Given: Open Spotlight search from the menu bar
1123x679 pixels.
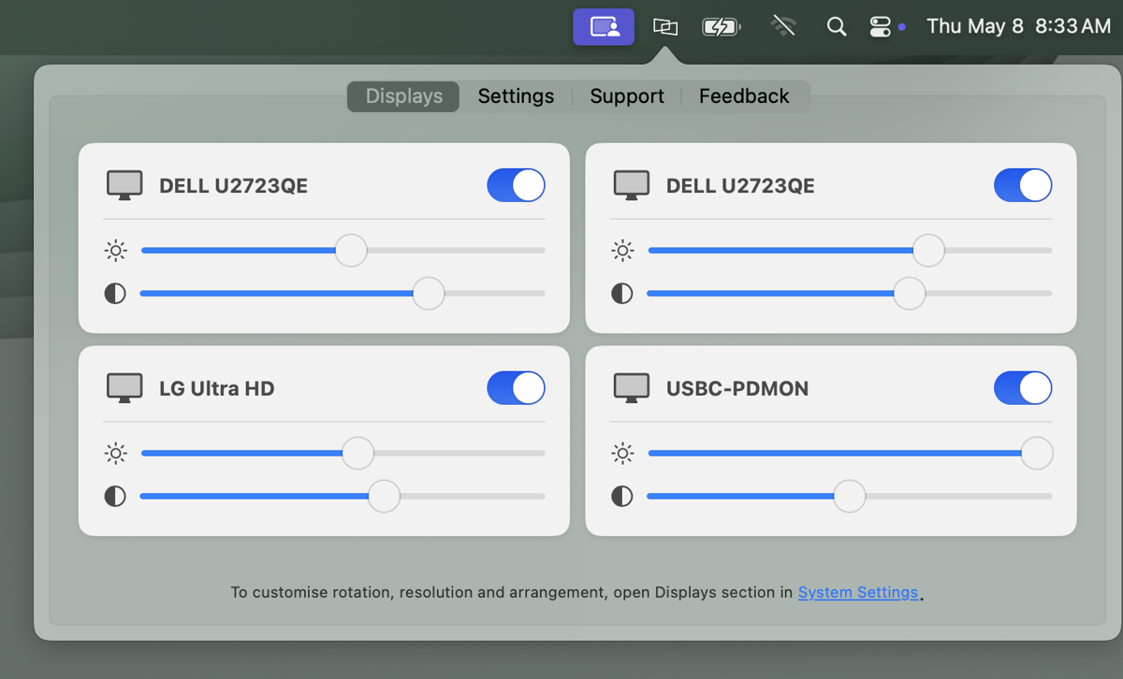Looking at the screenshot, I should pyautogui.click(x=836, y=26).
